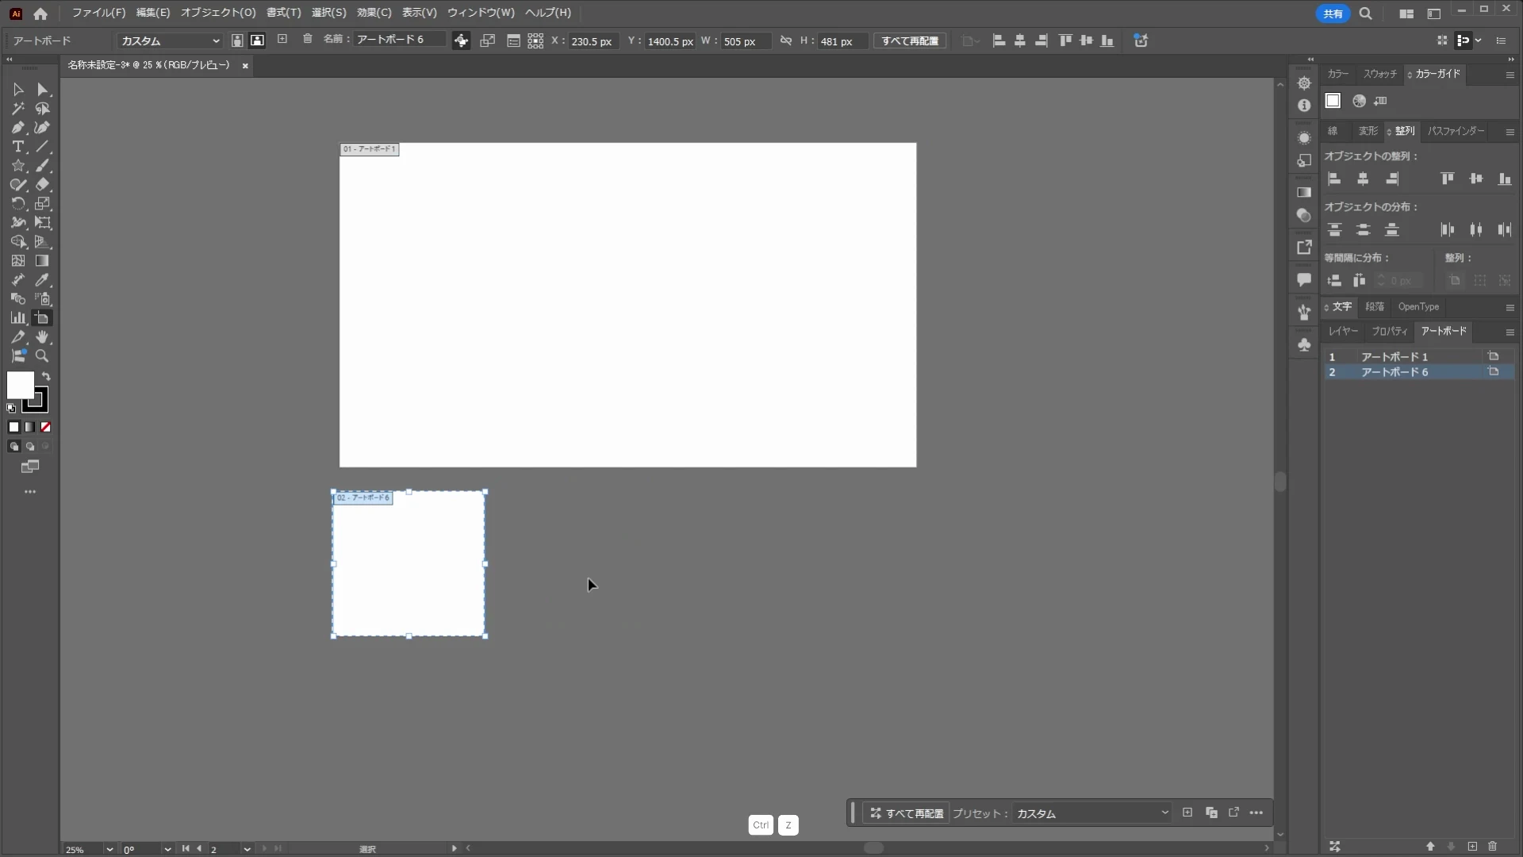Image resolution: width=1523 pixels, height=857 pixels.
Task: Toggle constrain width and height proportions
Action: 786,40
